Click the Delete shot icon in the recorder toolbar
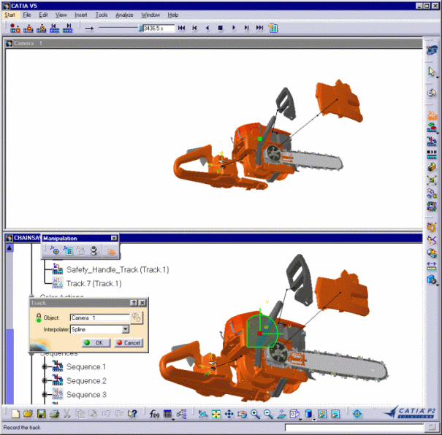 42,28
